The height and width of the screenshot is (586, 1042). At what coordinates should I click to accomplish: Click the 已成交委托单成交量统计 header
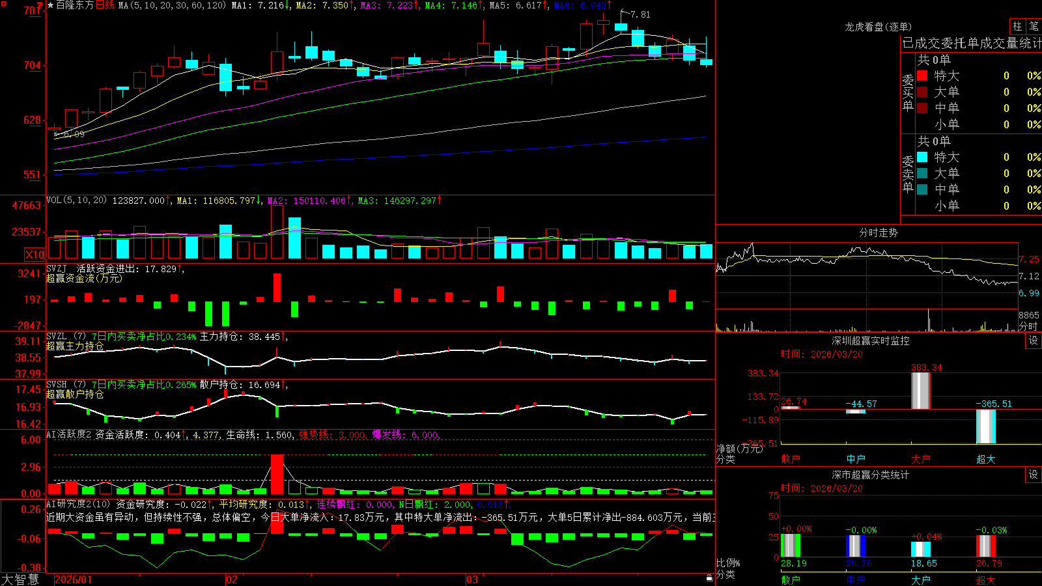pyautogui.click(x=972, y=43)
